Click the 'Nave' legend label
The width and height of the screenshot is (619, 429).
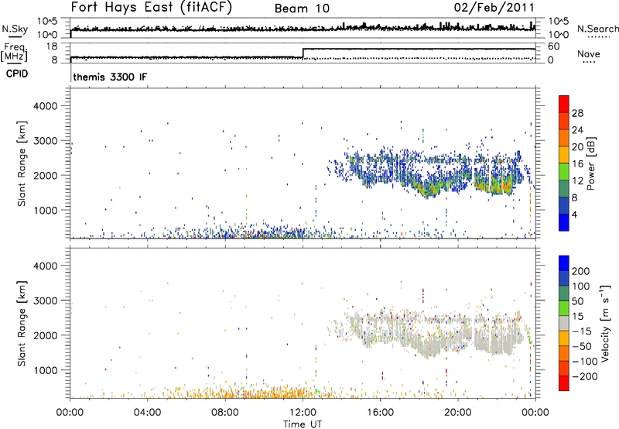pyautogui.click(x=589, y=53)
